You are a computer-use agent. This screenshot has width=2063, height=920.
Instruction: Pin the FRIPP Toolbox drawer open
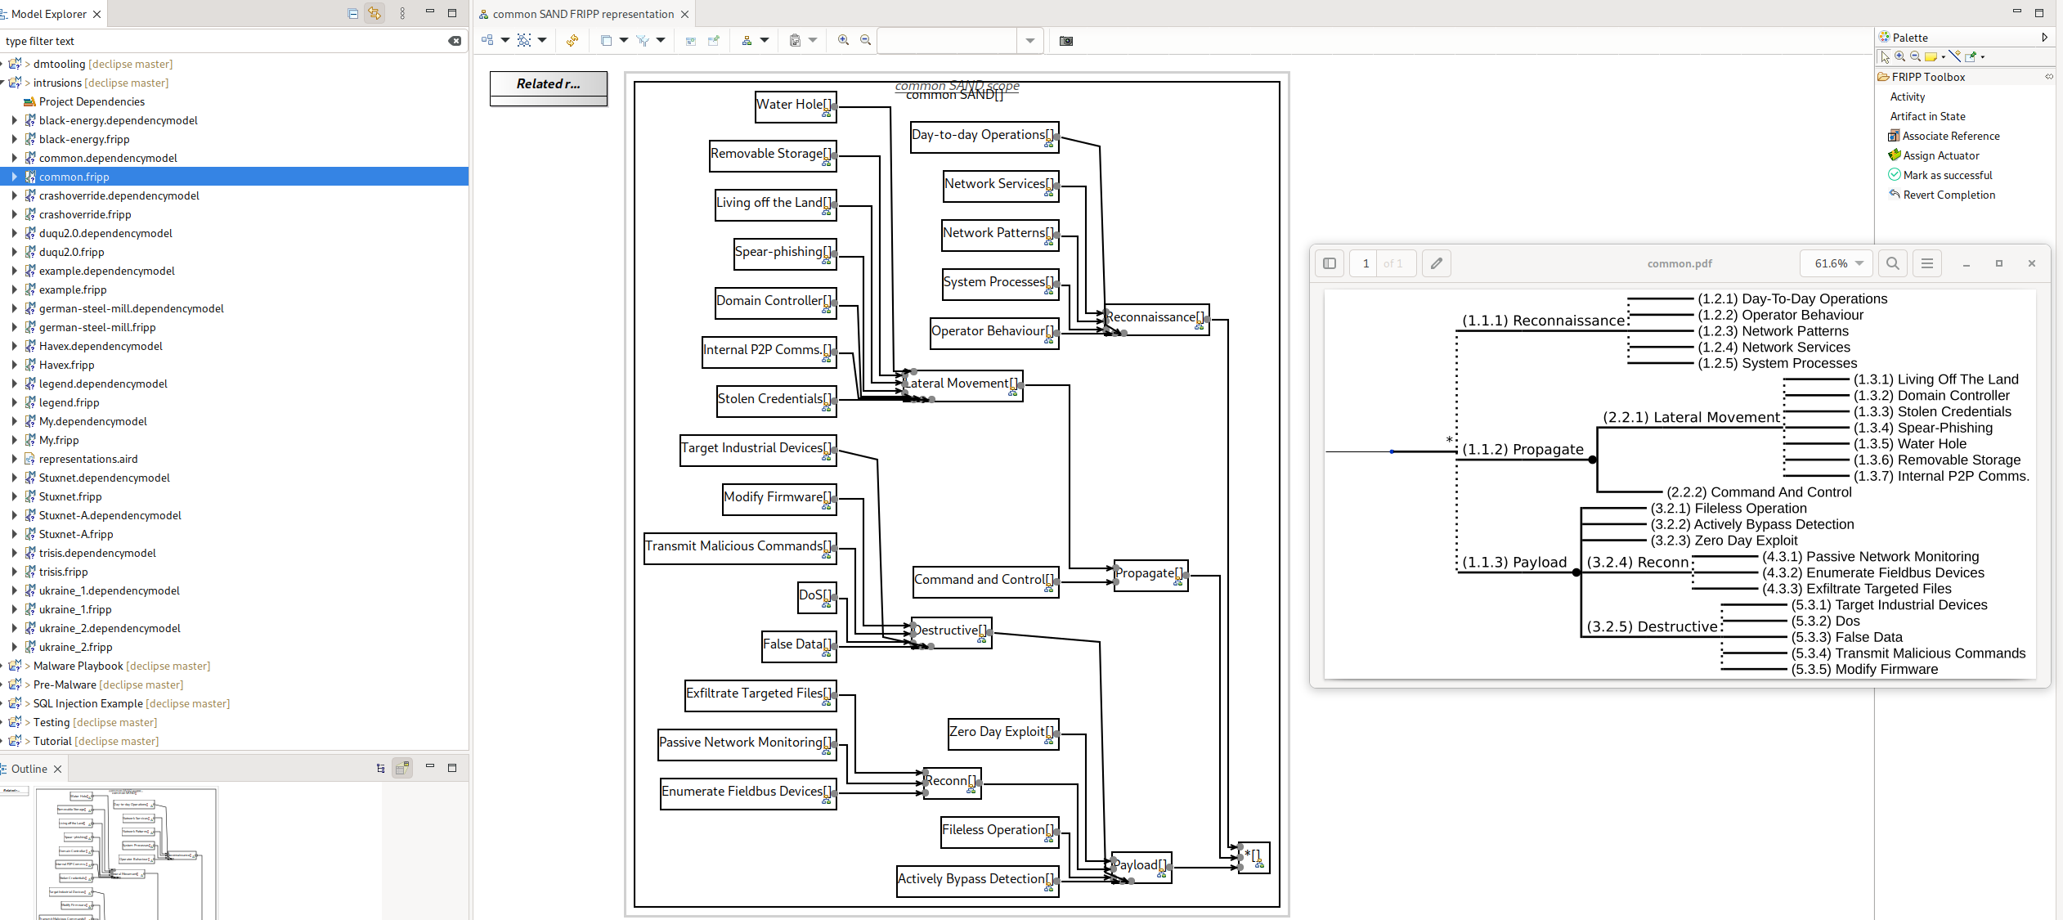point(2049,77)
